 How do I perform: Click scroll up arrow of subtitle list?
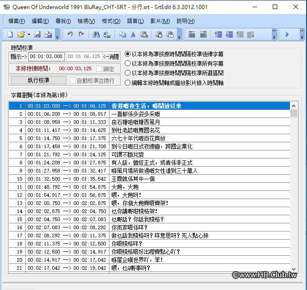coord(293,106)
